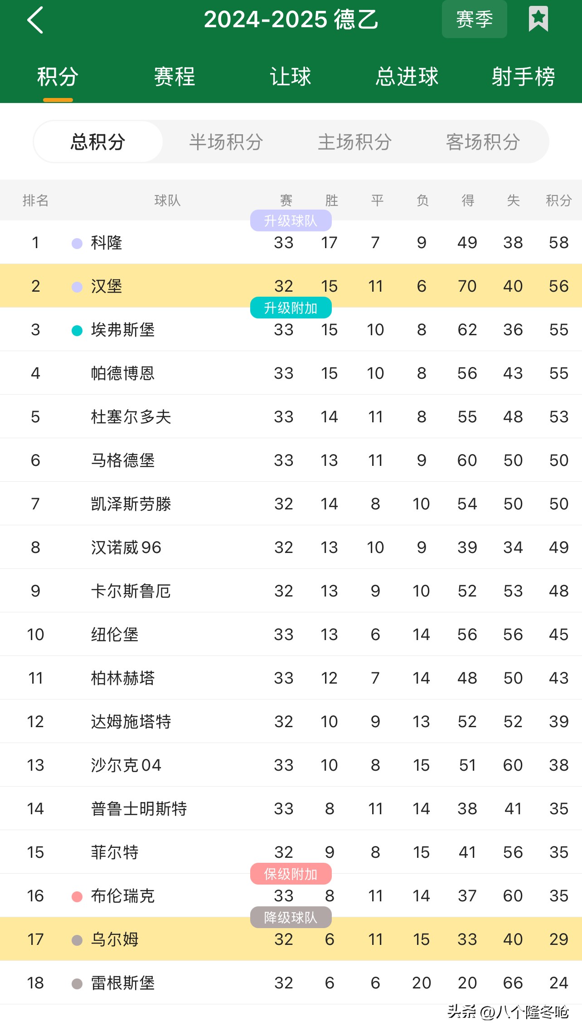
Task: Tap the 沙尔克04 team name
Action: coord(126,765)
